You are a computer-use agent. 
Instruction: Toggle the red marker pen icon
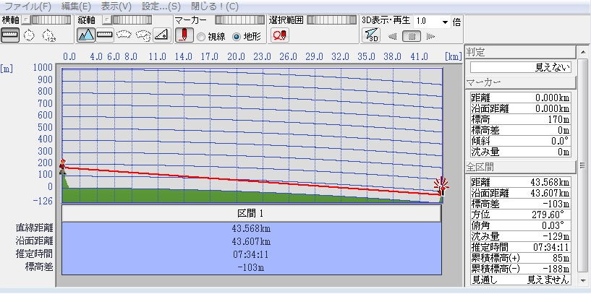[184, 35]
